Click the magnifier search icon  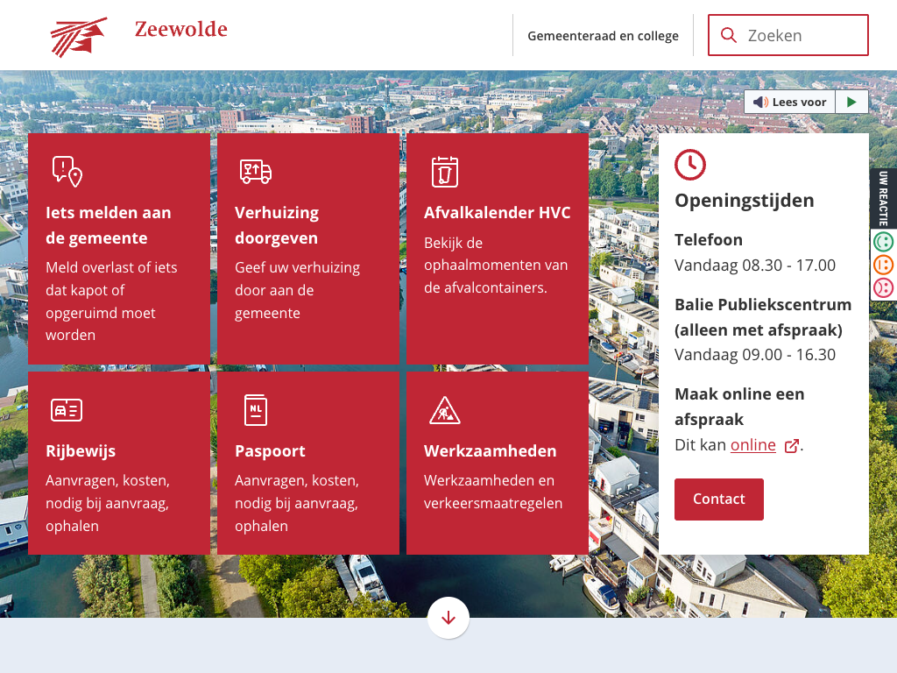[728, 35]
